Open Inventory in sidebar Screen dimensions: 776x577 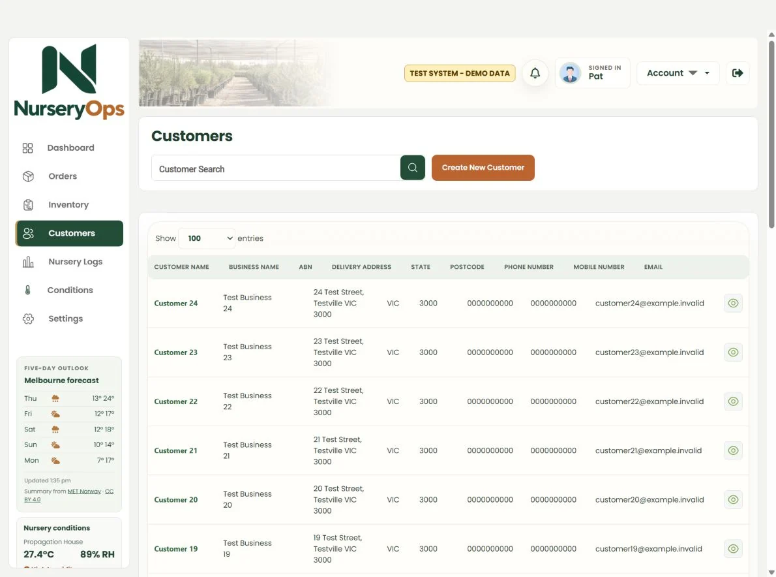(69, 205)
